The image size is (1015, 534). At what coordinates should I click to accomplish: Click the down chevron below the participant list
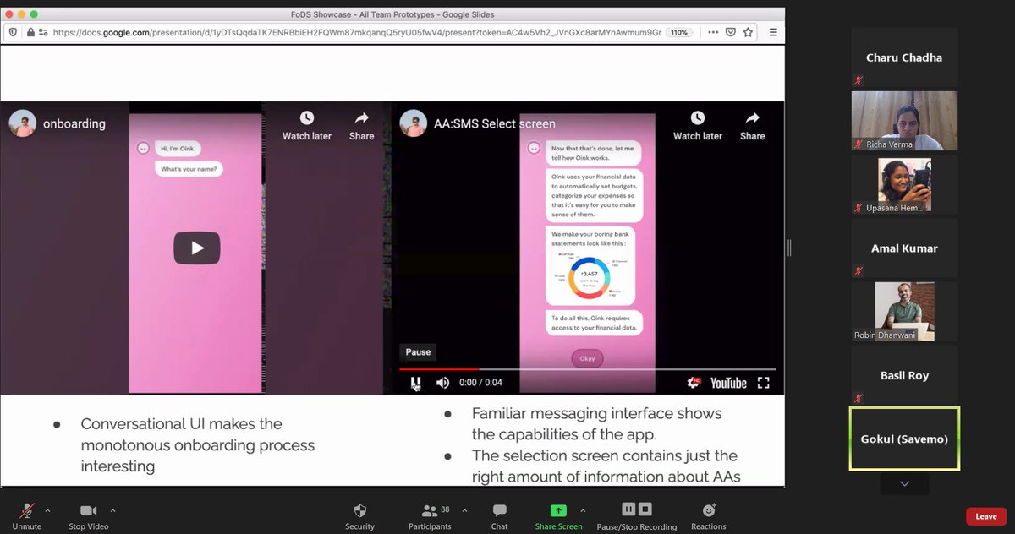pyautogui.click(x=904, y=483)
